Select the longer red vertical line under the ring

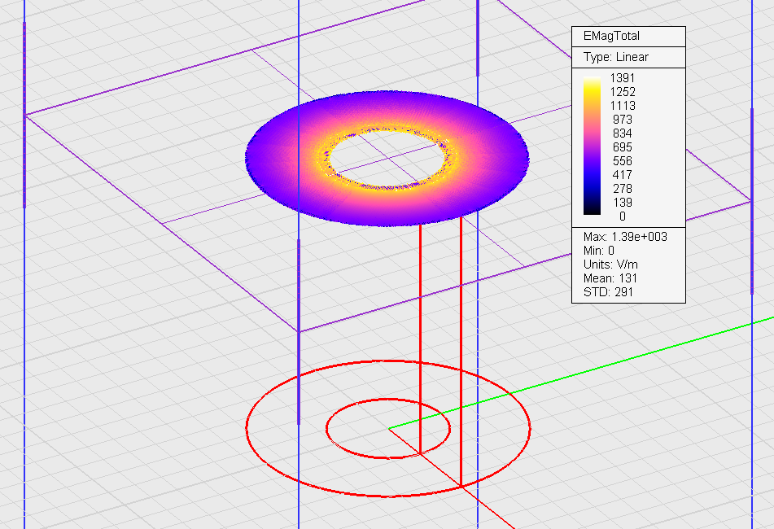461,350
